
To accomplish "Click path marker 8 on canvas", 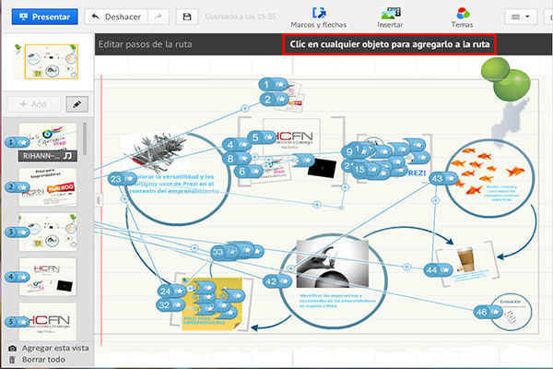I will 237,159.
